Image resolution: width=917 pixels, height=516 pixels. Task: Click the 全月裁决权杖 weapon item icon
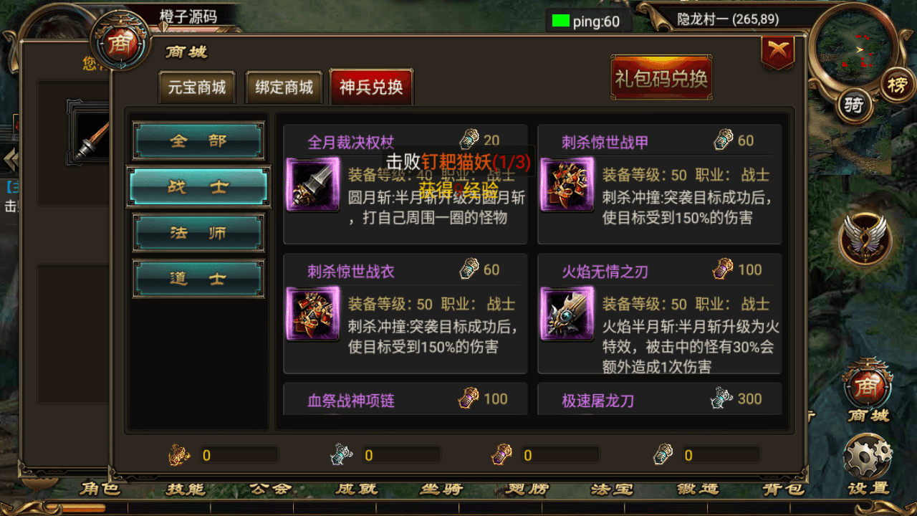(x=312, y=185)
